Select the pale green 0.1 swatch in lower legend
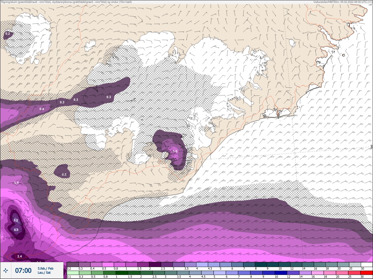The image size is (373, 279). pos(73,273)
